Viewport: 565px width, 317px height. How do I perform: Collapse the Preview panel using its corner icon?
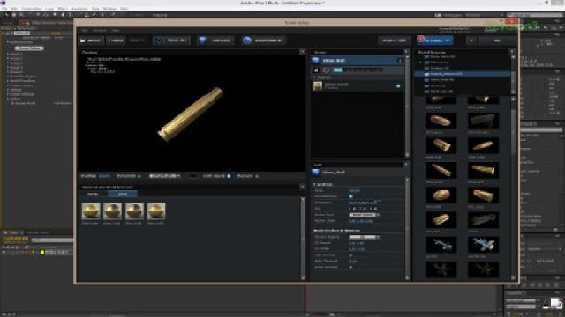(302, 52)
